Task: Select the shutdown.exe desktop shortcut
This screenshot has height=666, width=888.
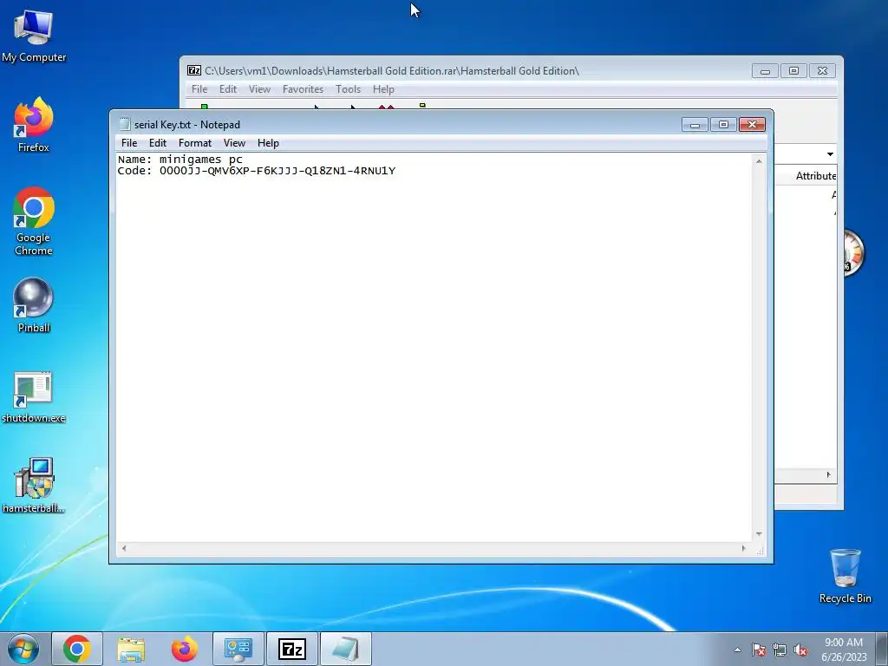Action: tap(34, 397)
